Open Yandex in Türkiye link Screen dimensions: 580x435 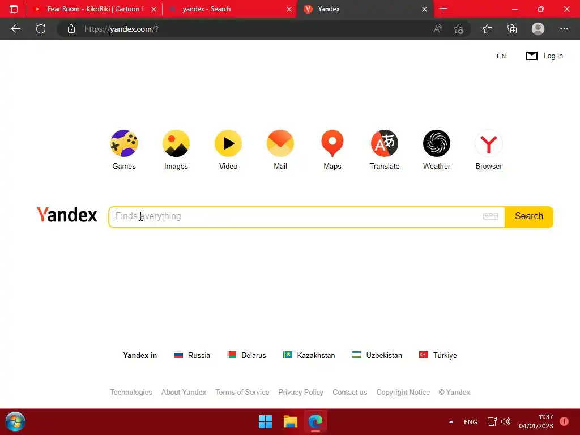[x=438, y=355]
